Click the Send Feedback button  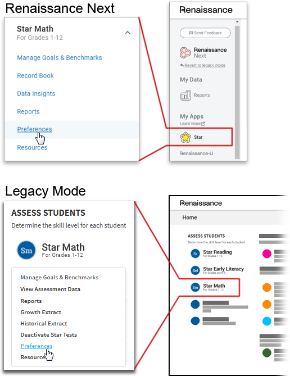(x=205, y=33)
